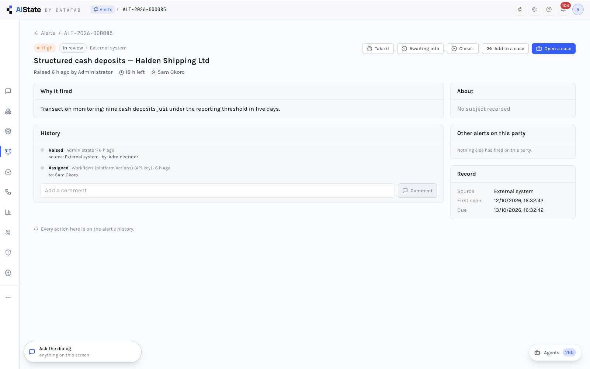Expand the sidebar three-dots more menu
The width and height of the screenshot is (590, 369).
(8, 297)
